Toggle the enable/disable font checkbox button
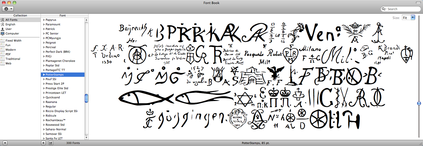 pyautogui.click(x=51, y=143)
